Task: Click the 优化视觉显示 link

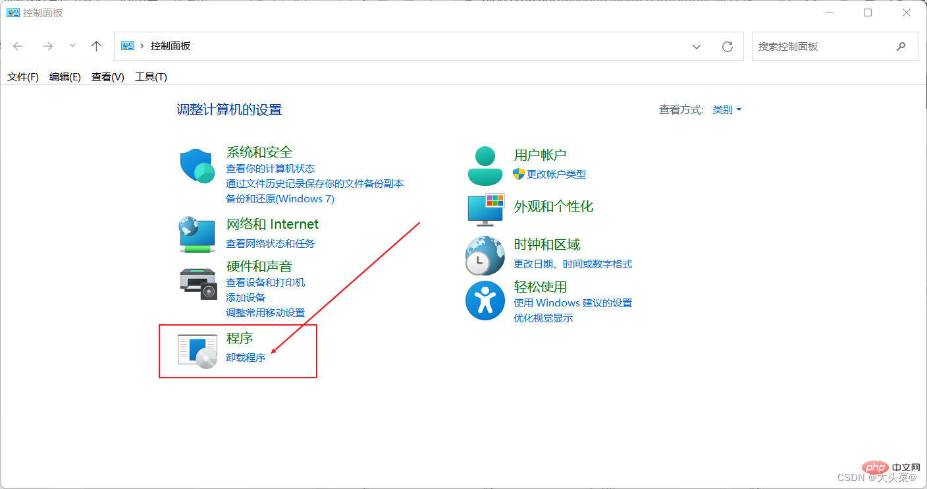Action: (x=543, y=318)
